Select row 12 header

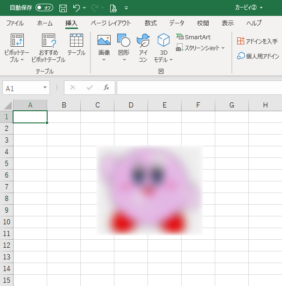point(7,245)
